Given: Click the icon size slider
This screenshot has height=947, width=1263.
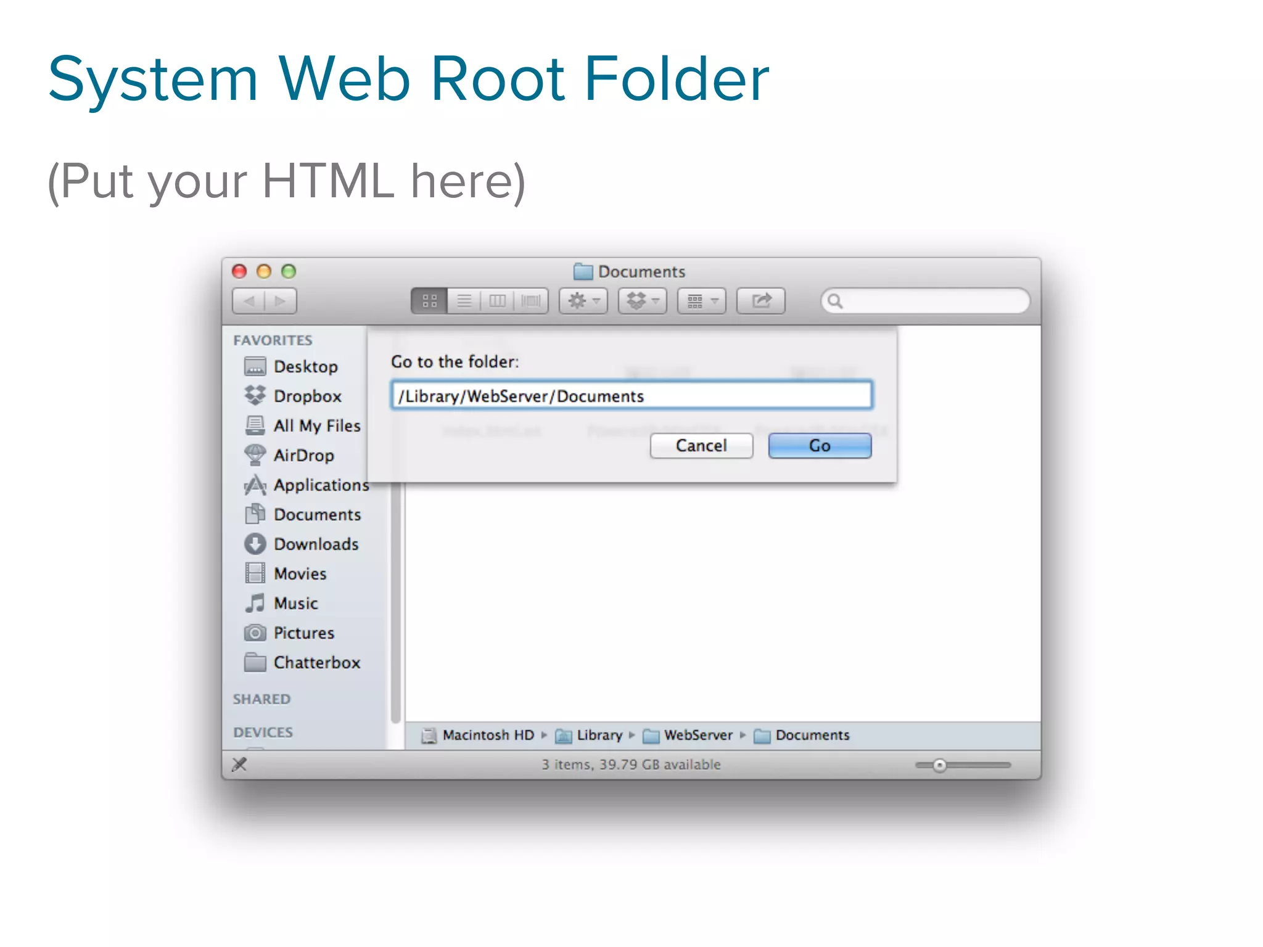Looking at the screenshot, I should coord(963,765).
